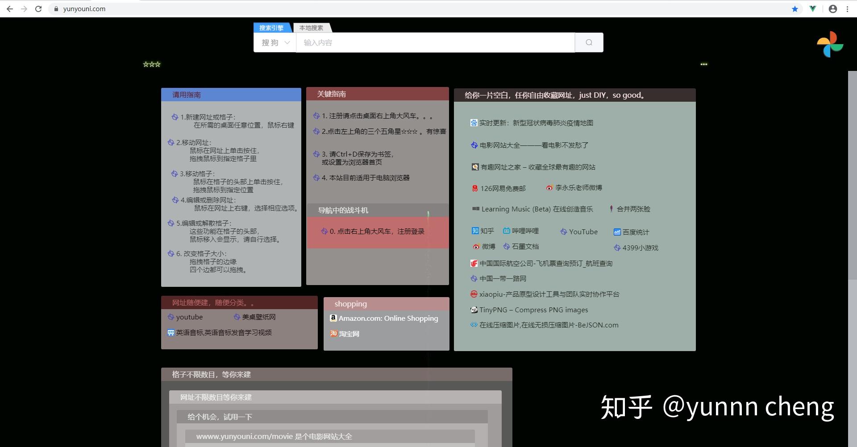Focus the 输入内容 search field
The image size is (857, 447).
pyautogui.click(x=435, y=42)
